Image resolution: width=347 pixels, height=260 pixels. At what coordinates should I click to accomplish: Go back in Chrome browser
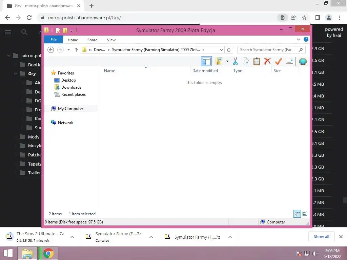[x=7, y=18]
